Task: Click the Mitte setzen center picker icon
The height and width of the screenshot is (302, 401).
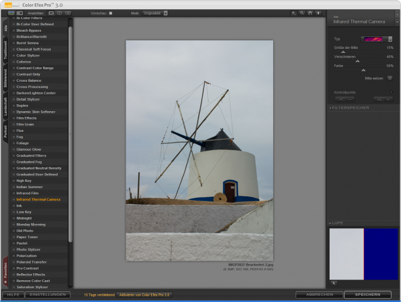Action: [389, 78]
